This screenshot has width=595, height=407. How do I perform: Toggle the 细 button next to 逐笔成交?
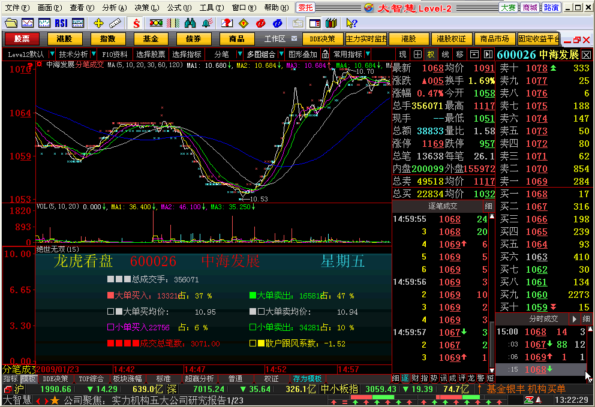coord(488,206)
